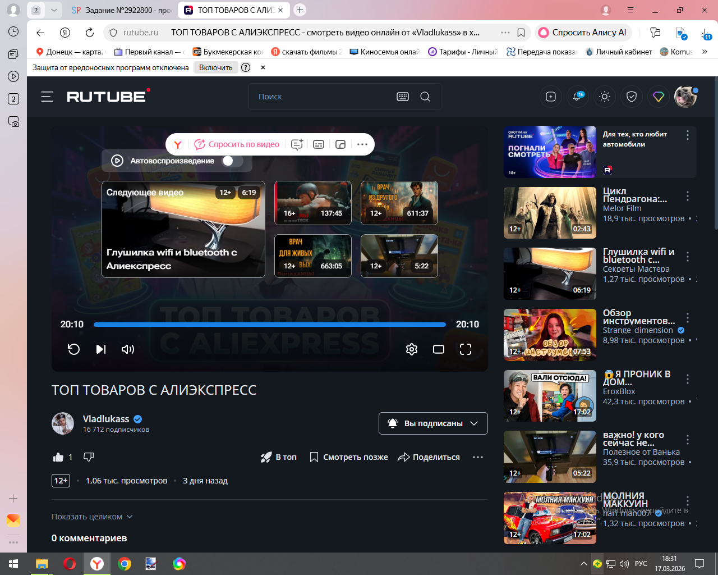Click the RUTUBE Поиск search field
This screenshot has width=718, height=575.
pyautogui.click(x=323, y=97)
